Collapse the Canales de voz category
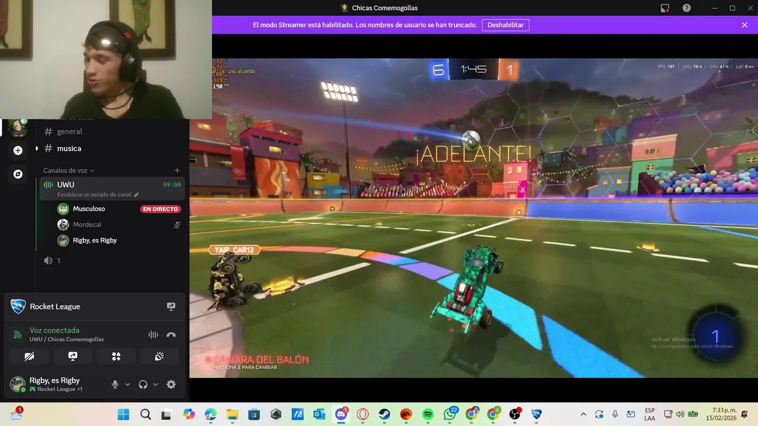 (69, 170)
